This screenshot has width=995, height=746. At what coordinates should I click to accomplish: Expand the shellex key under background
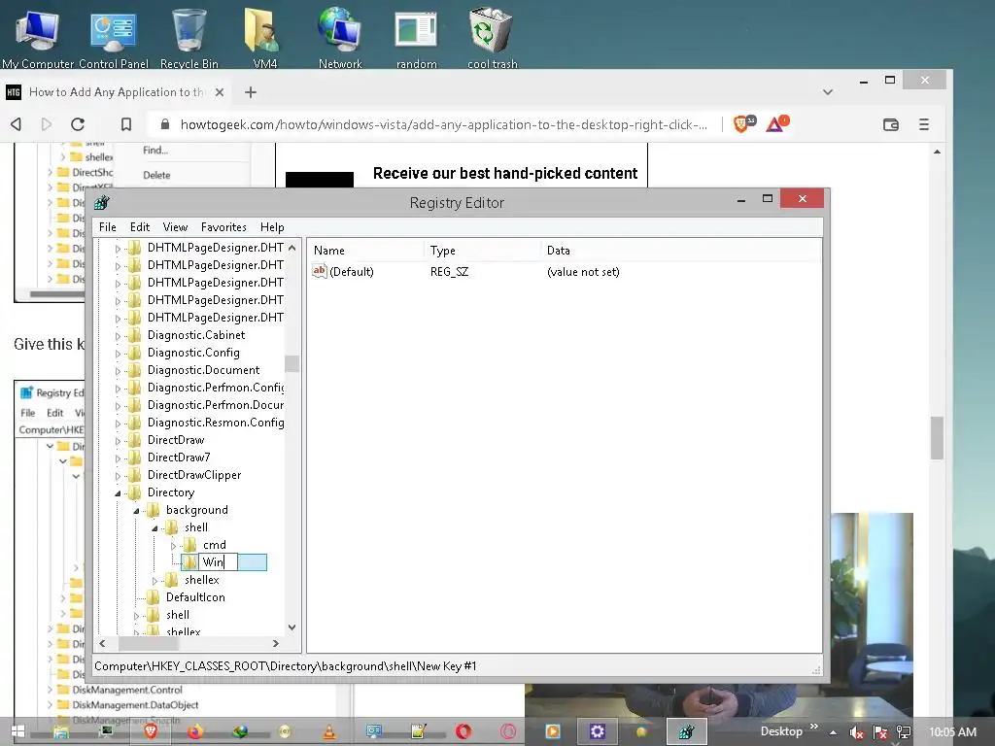point(154,581)
